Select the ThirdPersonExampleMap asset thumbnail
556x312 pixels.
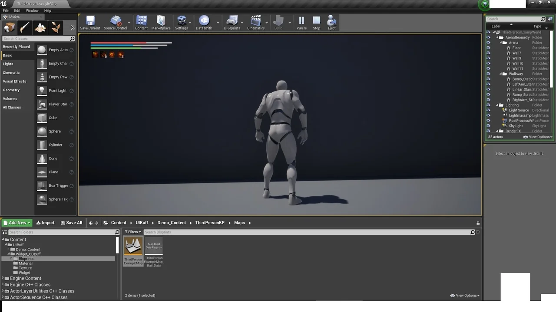click(x=133, y=251)
